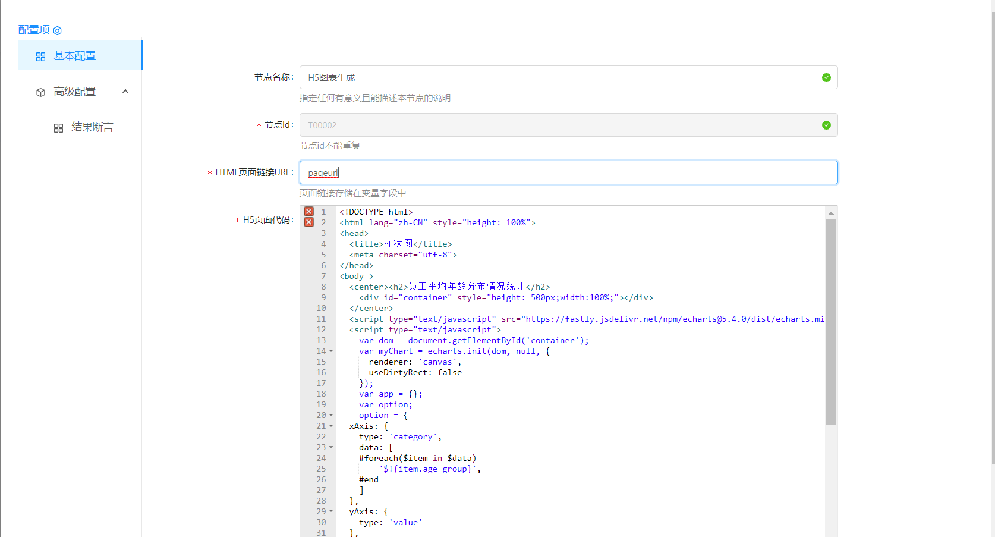Collapse xAxis block at line 21
The image size is (995, 537).
point(331,426)
